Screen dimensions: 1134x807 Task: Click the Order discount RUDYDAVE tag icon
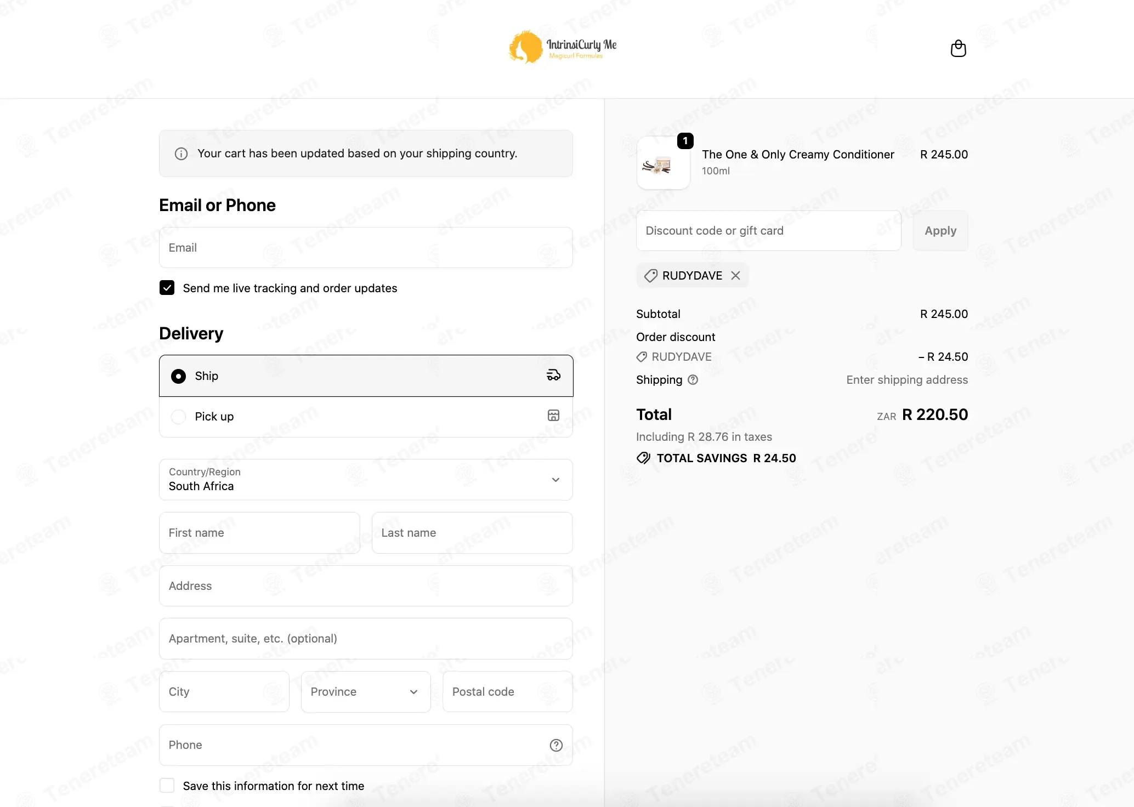tap(642, 357)
